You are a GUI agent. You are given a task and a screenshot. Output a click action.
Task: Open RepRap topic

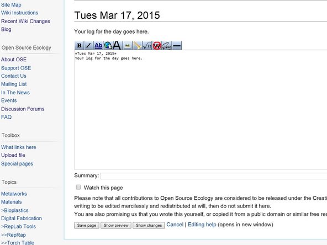tap(14, 235)
